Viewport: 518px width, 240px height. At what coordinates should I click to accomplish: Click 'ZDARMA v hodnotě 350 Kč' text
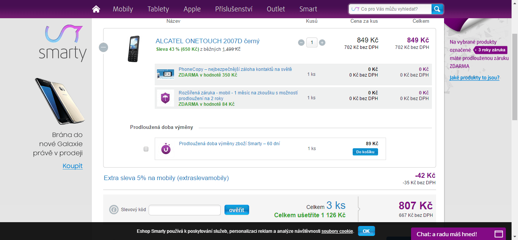208,75
